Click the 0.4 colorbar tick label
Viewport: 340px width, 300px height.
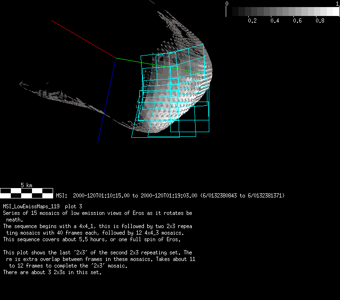[x=275, y=21]
